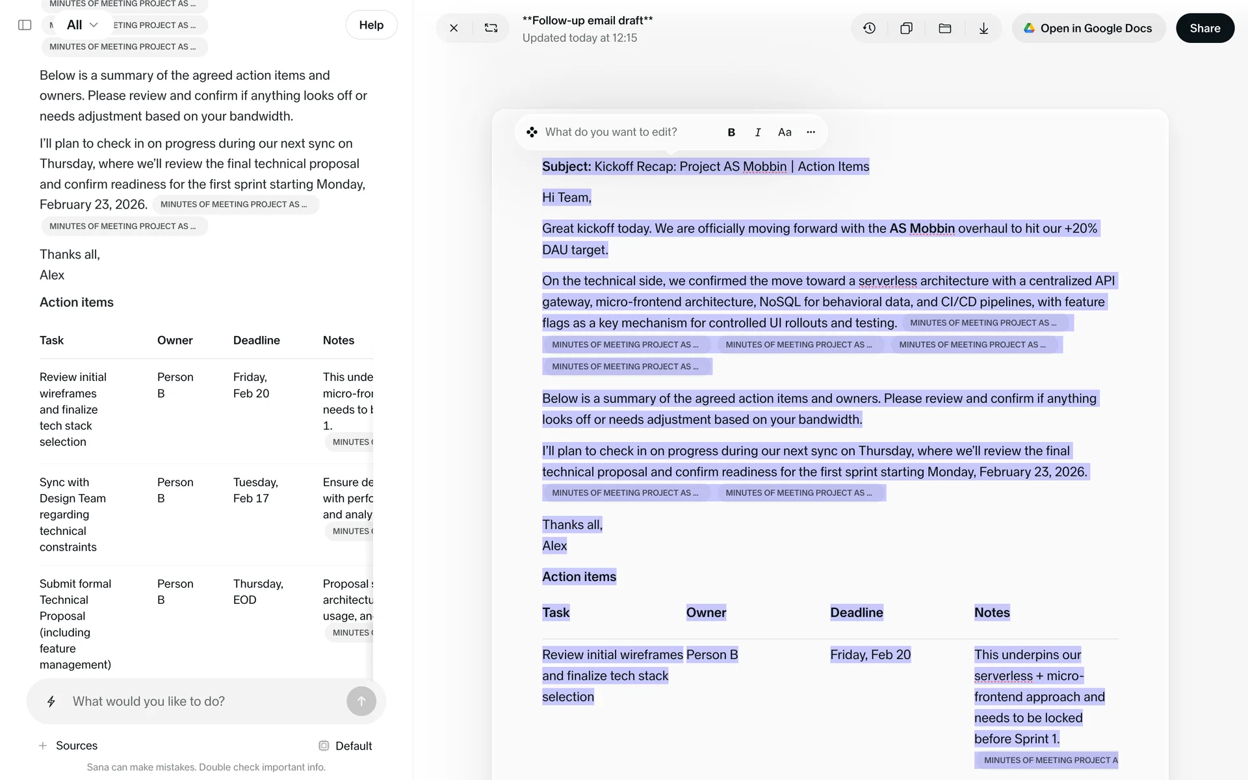The height and width of the screenshot is (780, 1248).
Task: Open version history clock icon
Action: (869, 29)
